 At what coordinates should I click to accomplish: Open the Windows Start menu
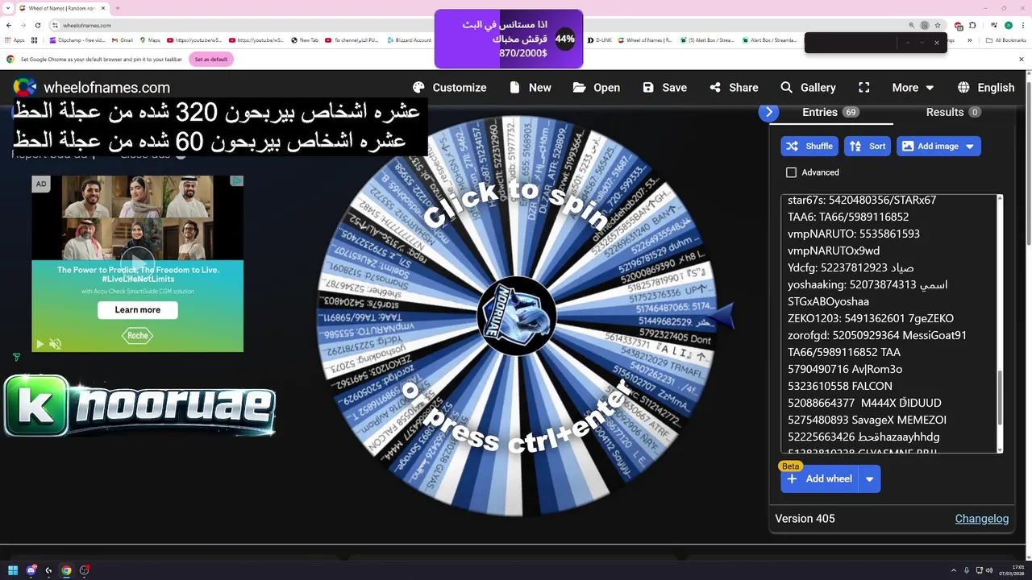tap(13, 570)
